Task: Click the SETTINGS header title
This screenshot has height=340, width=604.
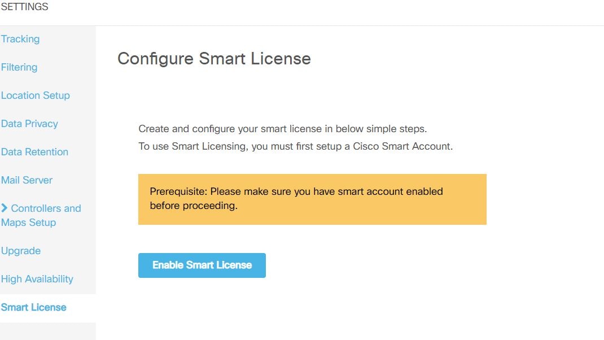Action: click(x=24, y=7)
